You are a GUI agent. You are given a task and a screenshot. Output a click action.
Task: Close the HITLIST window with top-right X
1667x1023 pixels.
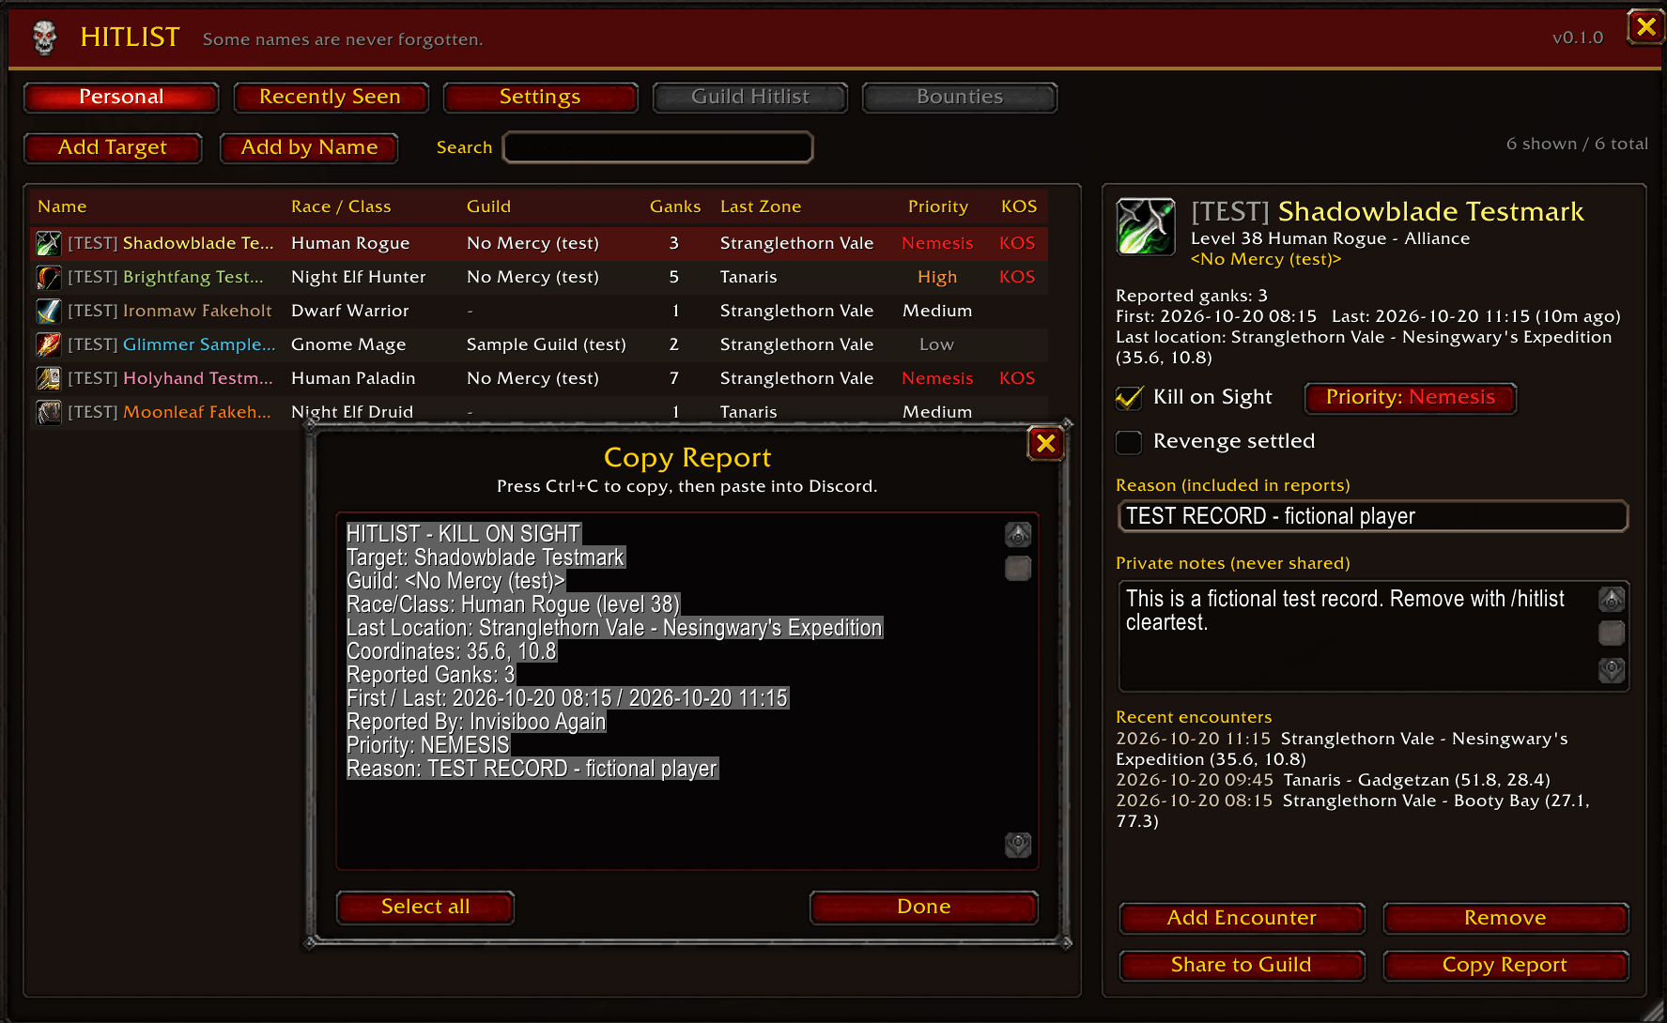1645,27
